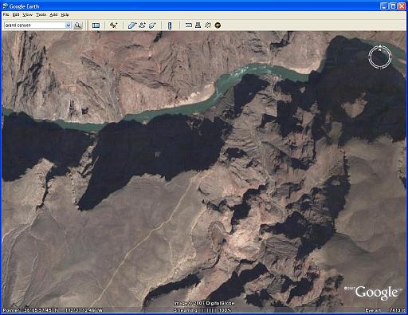The image size is (408, 315).
Task: Click the round dark sky icon
Action: coord(218,26)
